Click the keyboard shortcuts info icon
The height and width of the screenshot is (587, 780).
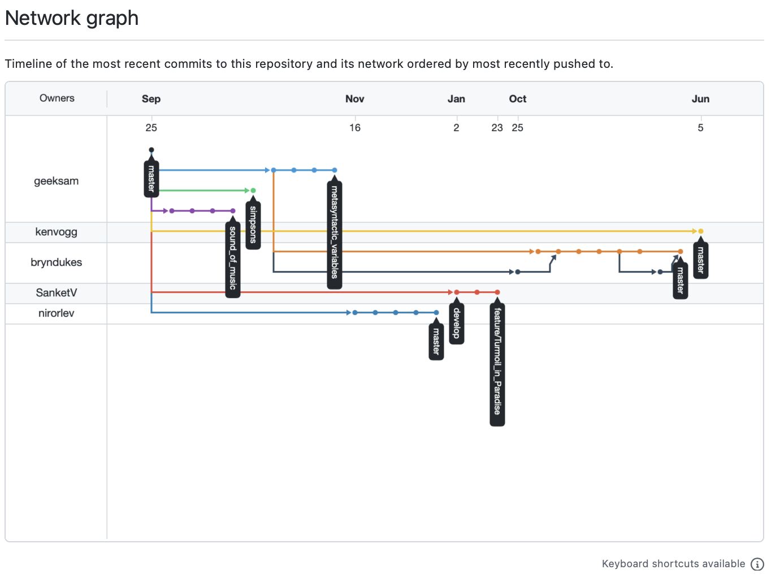tap(757, 564)
